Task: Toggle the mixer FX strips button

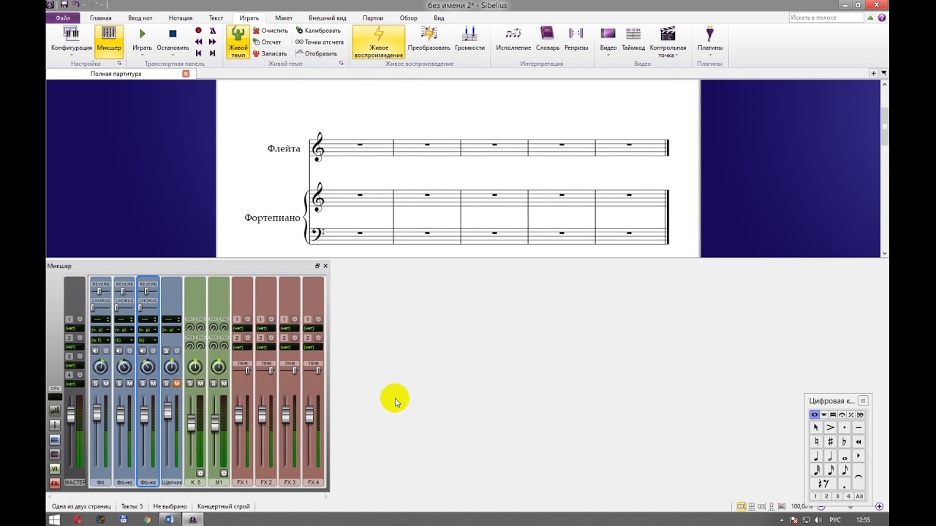Action: point(55,484)
